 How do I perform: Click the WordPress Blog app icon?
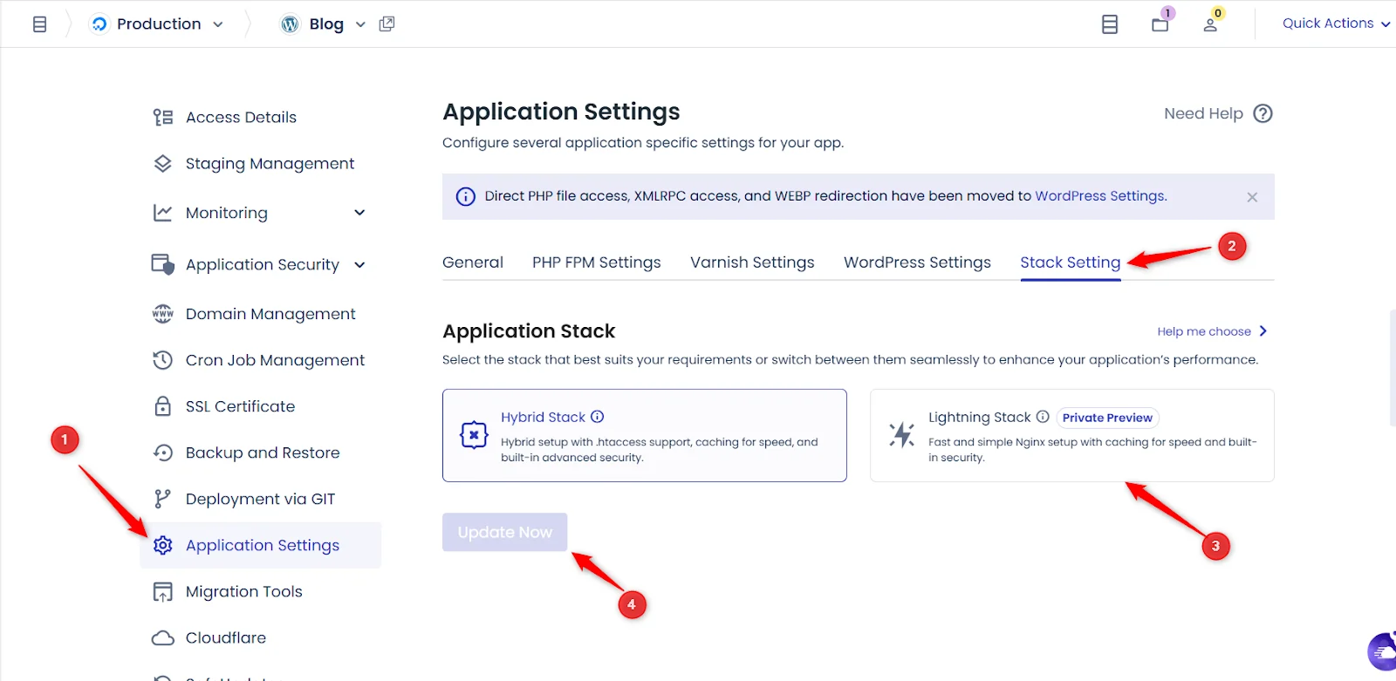290,24
